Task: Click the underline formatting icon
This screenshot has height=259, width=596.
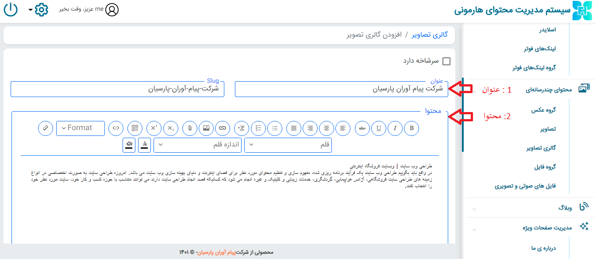Action: (x=379, y=128)
